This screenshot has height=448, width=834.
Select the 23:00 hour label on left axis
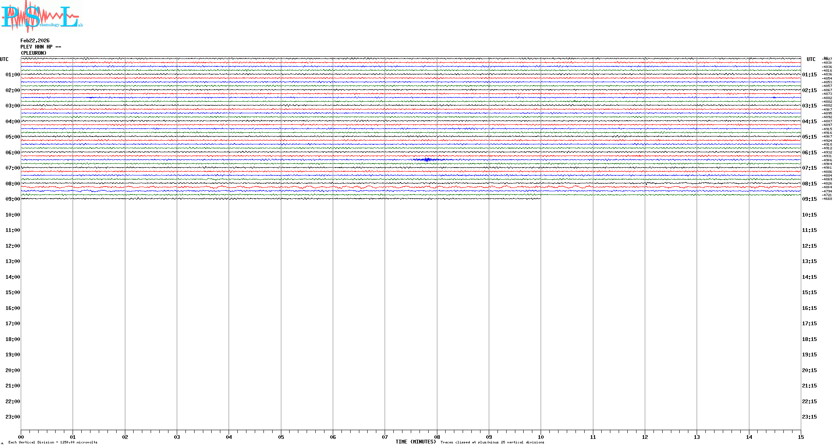(x=12, y=417)
